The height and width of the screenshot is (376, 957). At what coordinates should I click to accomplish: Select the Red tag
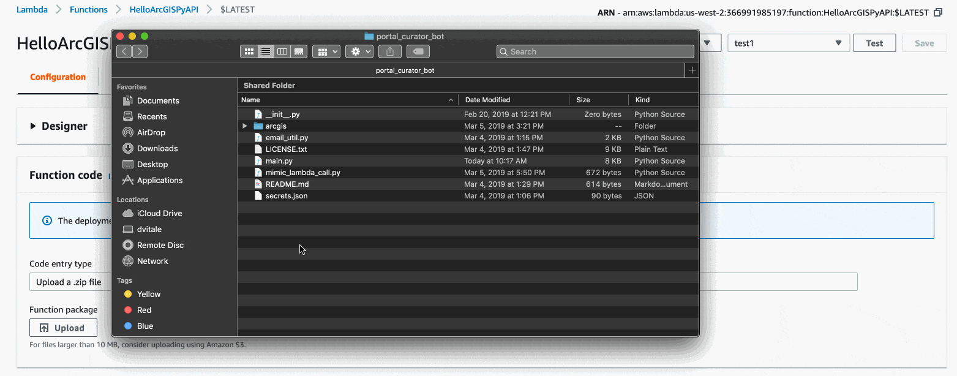[144, 310]
